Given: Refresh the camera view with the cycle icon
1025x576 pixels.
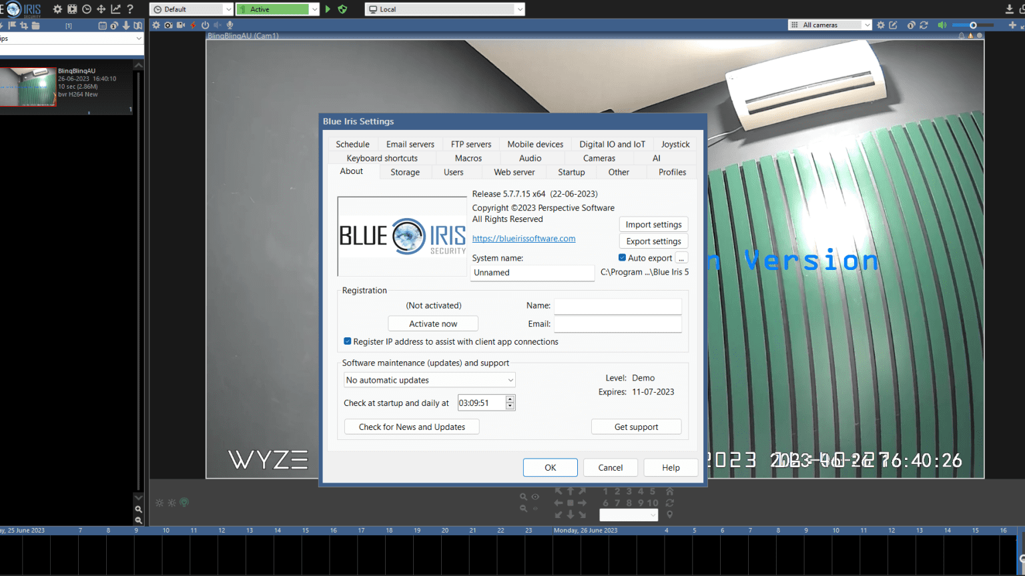Looking at the screenshot, I should [924, 25].
